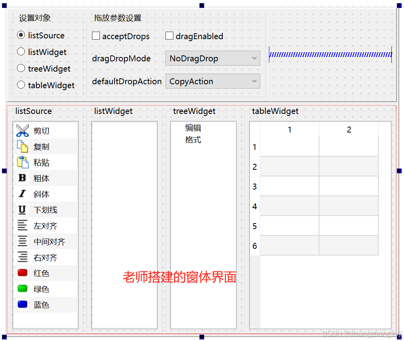Select the tableWidget radio button

point(21,85)
